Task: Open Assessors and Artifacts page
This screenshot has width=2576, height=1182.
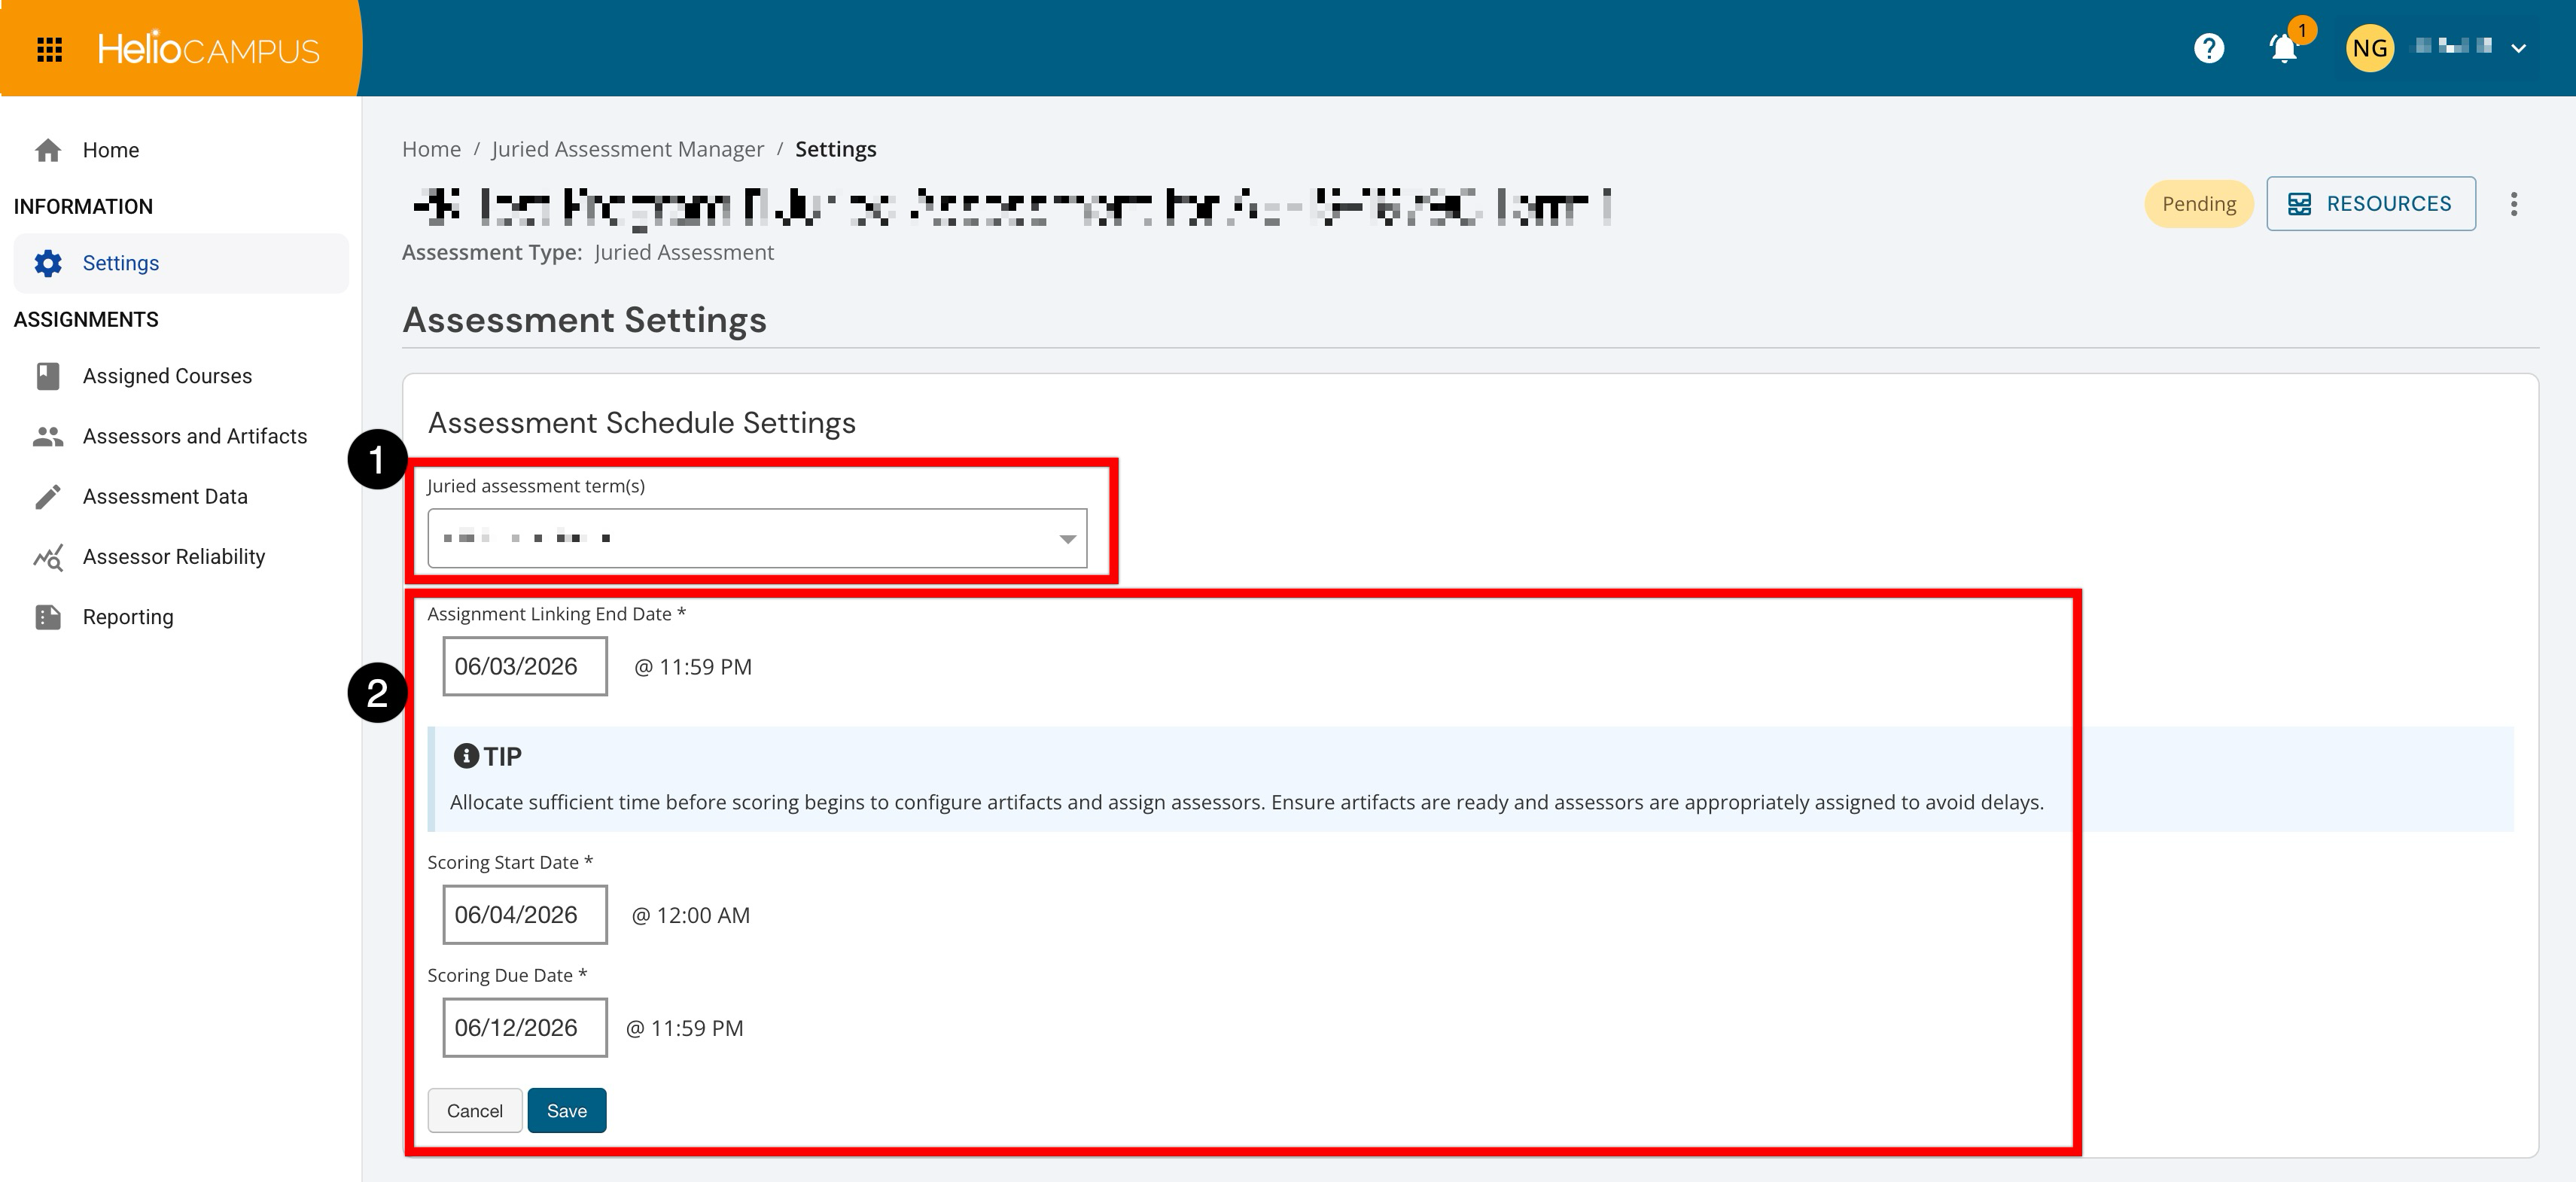Action: [181, 436]
